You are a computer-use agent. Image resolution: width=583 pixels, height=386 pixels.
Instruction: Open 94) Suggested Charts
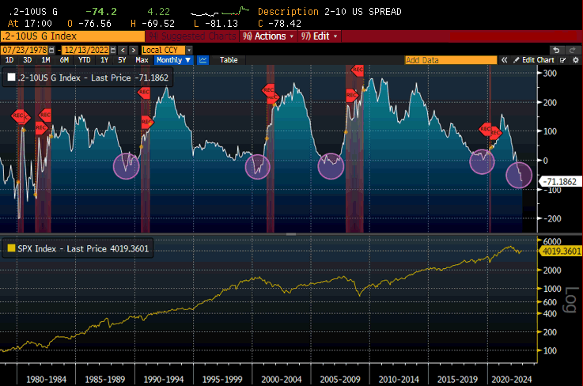[x=192, y=36]
